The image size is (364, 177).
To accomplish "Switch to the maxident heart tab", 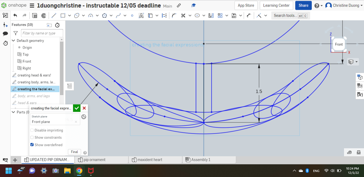I will point(155,160).
